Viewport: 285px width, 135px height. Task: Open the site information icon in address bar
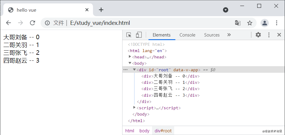[47, 23]
